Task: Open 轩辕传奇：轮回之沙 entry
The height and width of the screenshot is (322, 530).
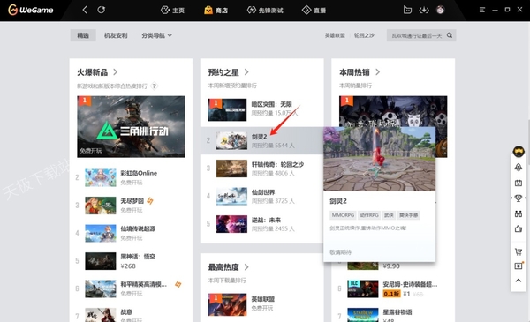Action: tap(262, 168)
